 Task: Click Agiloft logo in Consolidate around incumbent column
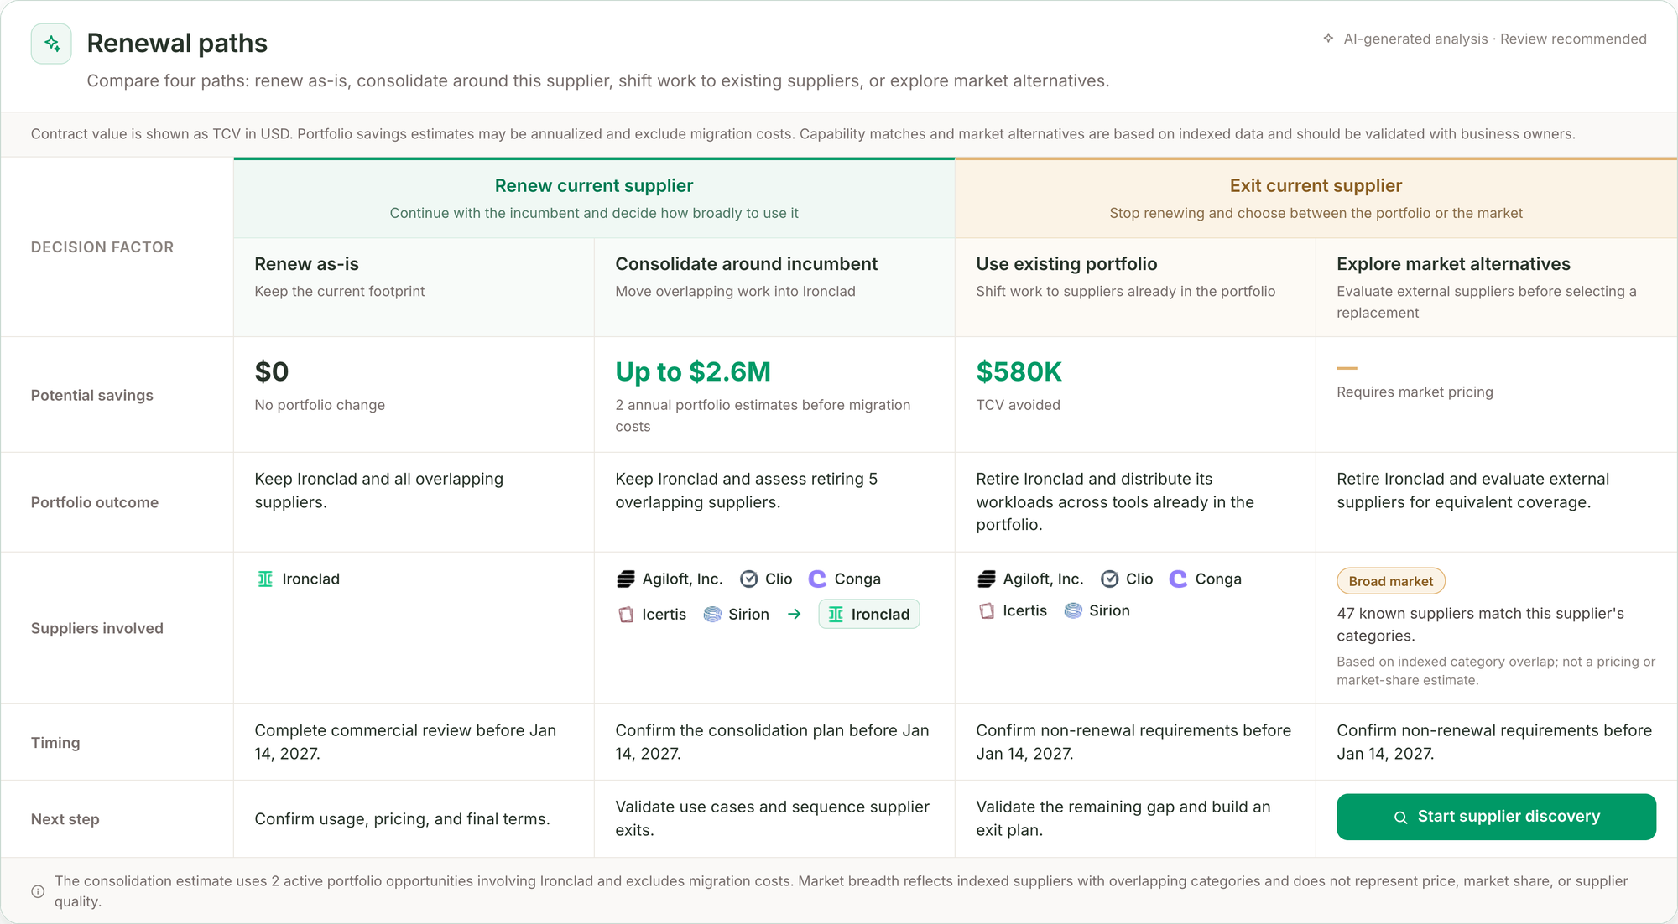click(626, 579)
